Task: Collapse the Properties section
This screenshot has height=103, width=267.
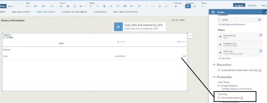Action: pos(214,77)
